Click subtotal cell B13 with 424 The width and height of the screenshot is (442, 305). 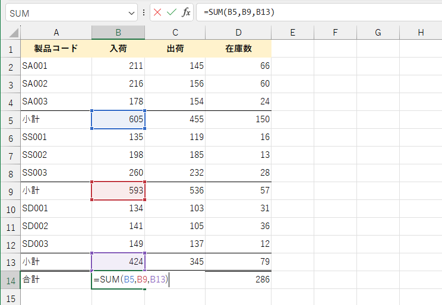point(118,262)
